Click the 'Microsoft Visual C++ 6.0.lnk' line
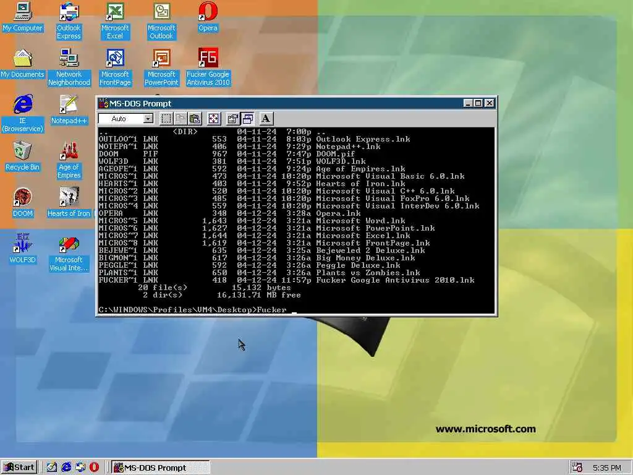This screenshot has height=475, width=633. [277, 191]
